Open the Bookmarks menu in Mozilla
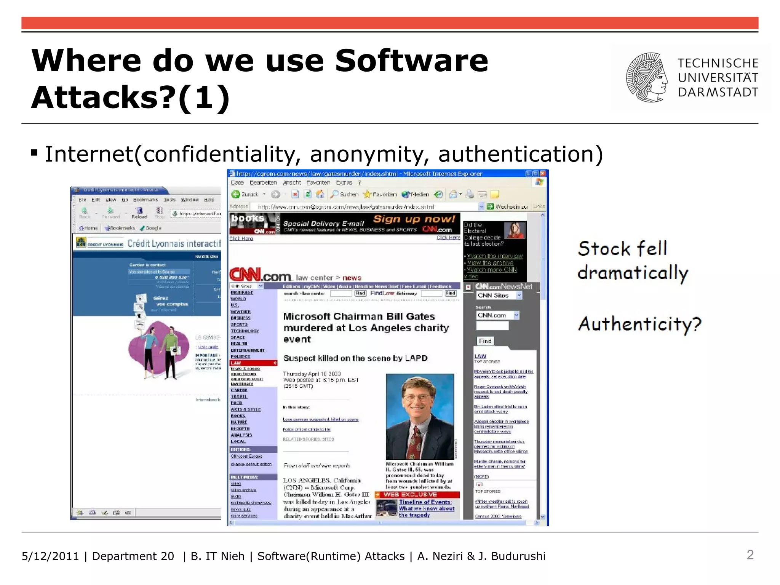Viewport: 780px width, 585px height. click(x=145, y=200)
